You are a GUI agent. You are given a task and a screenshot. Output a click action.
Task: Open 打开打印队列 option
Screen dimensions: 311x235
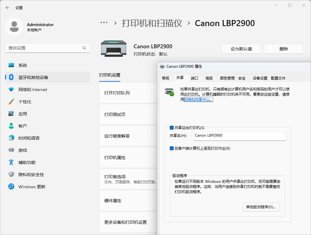pos(128,93)
